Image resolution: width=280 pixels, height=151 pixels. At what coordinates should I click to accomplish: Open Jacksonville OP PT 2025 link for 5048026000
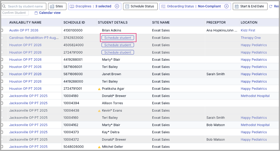pyautogui.click(x=28, y=147)
